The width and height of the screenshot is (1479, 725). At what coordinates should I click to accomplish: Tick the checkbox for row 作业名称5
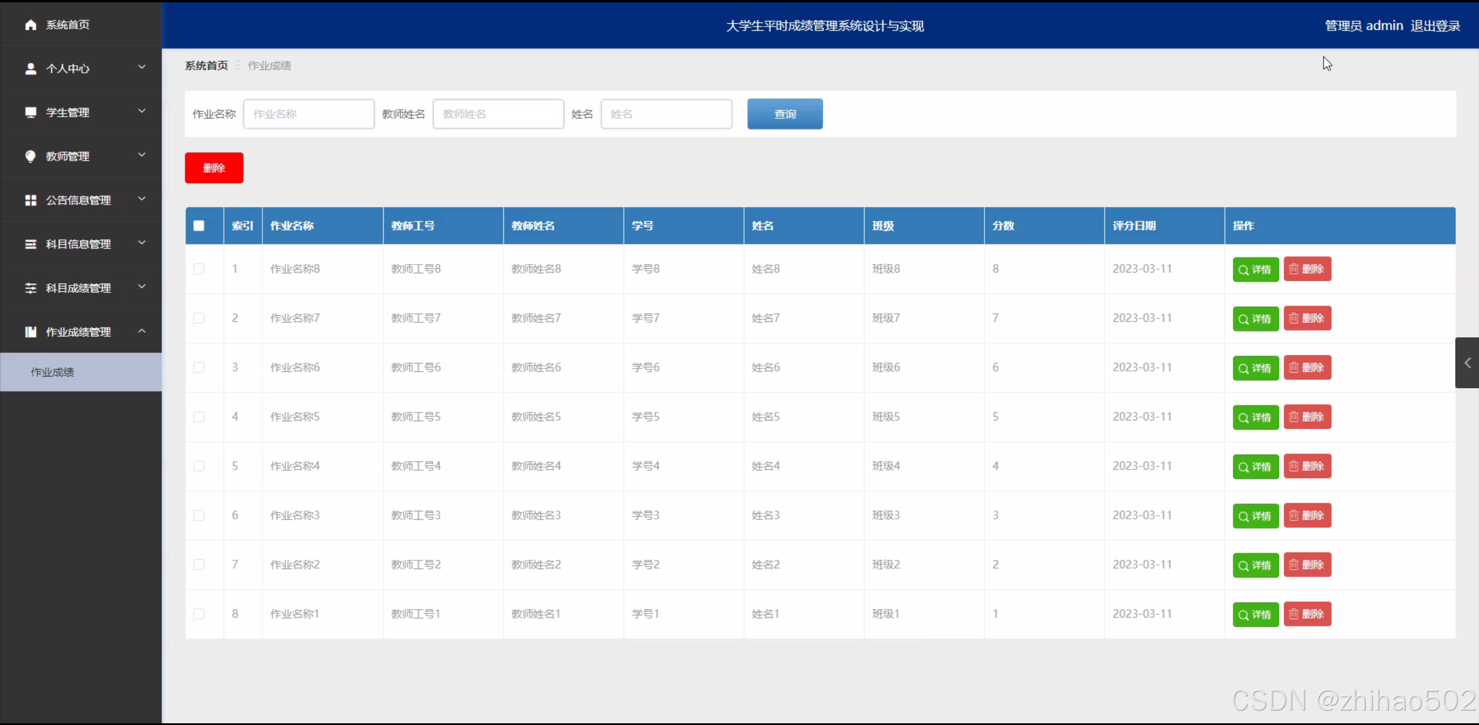tap(199, 417)
